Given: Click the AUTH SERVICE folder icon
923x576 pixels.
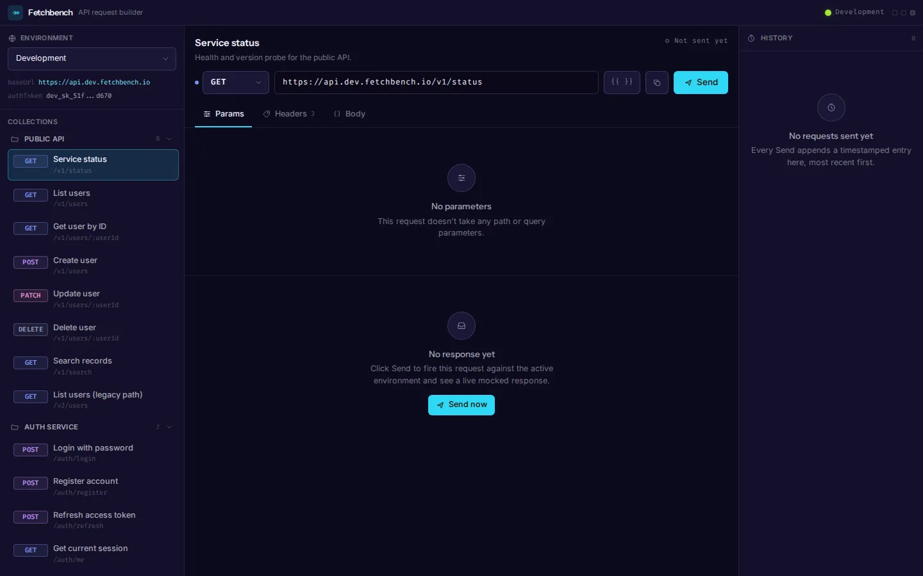Looking at the screenshot, I should (x=15, y=427).
